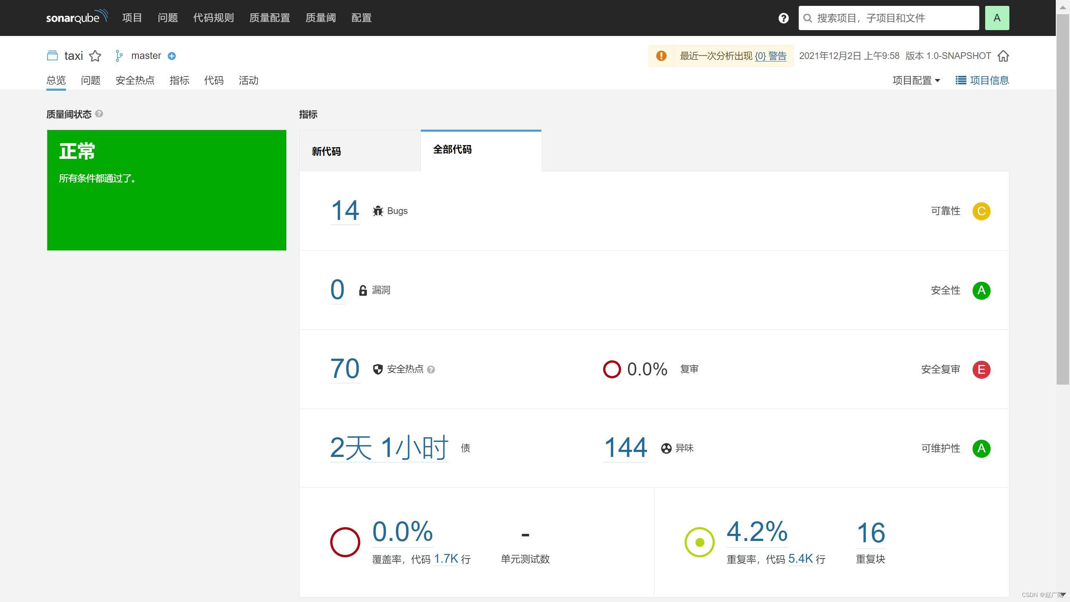Open the project home icon
Image resolution: width=1070 pixels, height=602 pixels.
click(1003, 56)
